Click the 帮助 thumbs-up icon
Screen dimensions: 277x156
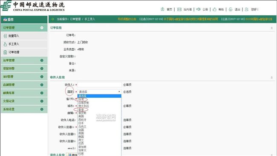214,9
